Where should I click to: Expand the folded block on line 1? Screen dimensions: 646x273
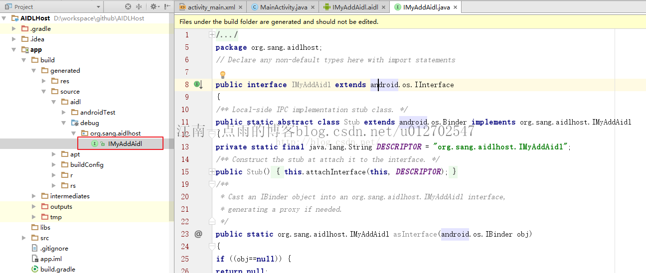(212, 35)
